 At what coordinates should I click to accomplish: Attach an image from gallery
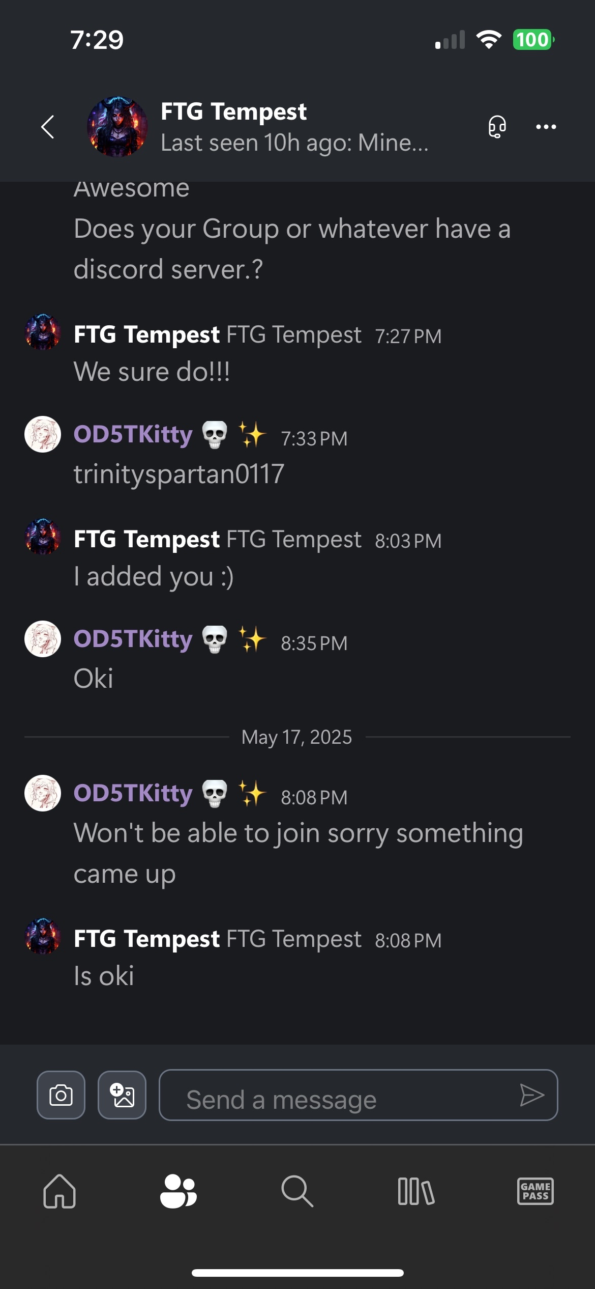coord(122,1095)
